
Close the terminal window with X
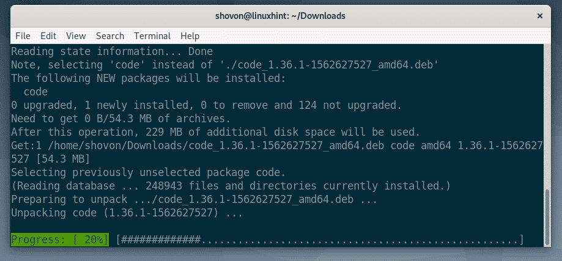tap(540, 15)
